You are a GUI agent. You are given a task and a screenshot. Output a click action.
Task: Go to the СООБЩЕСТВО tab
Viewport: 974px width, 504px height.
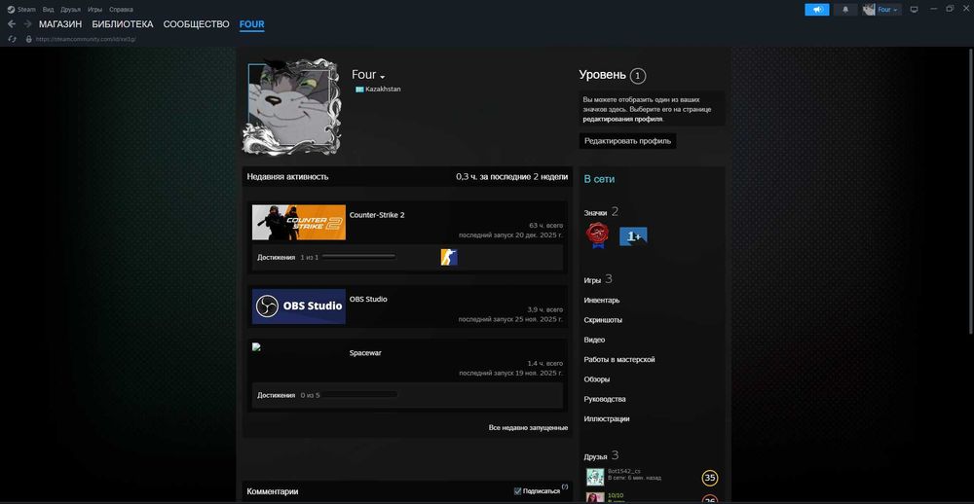197,24
